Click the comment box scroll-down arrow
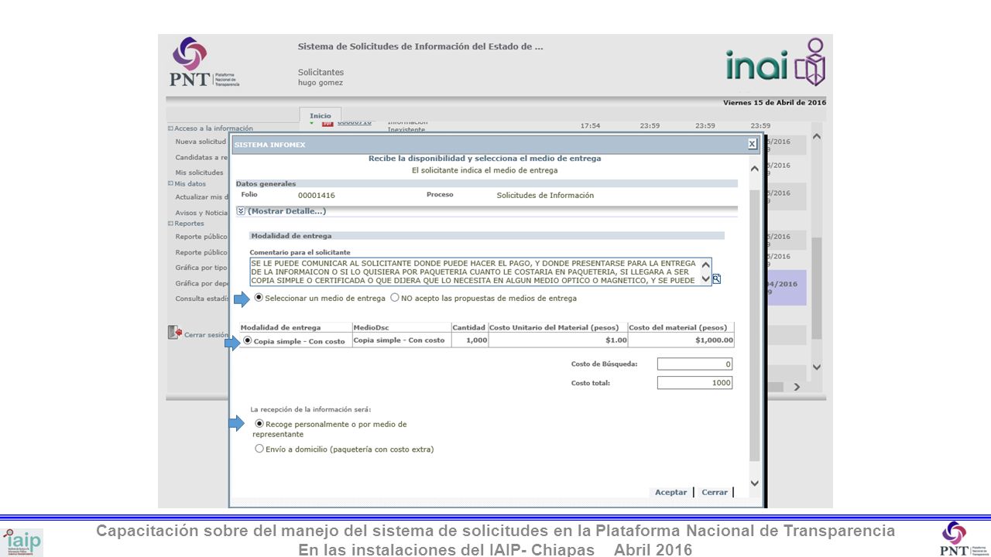991x557 pixels. 705,279
